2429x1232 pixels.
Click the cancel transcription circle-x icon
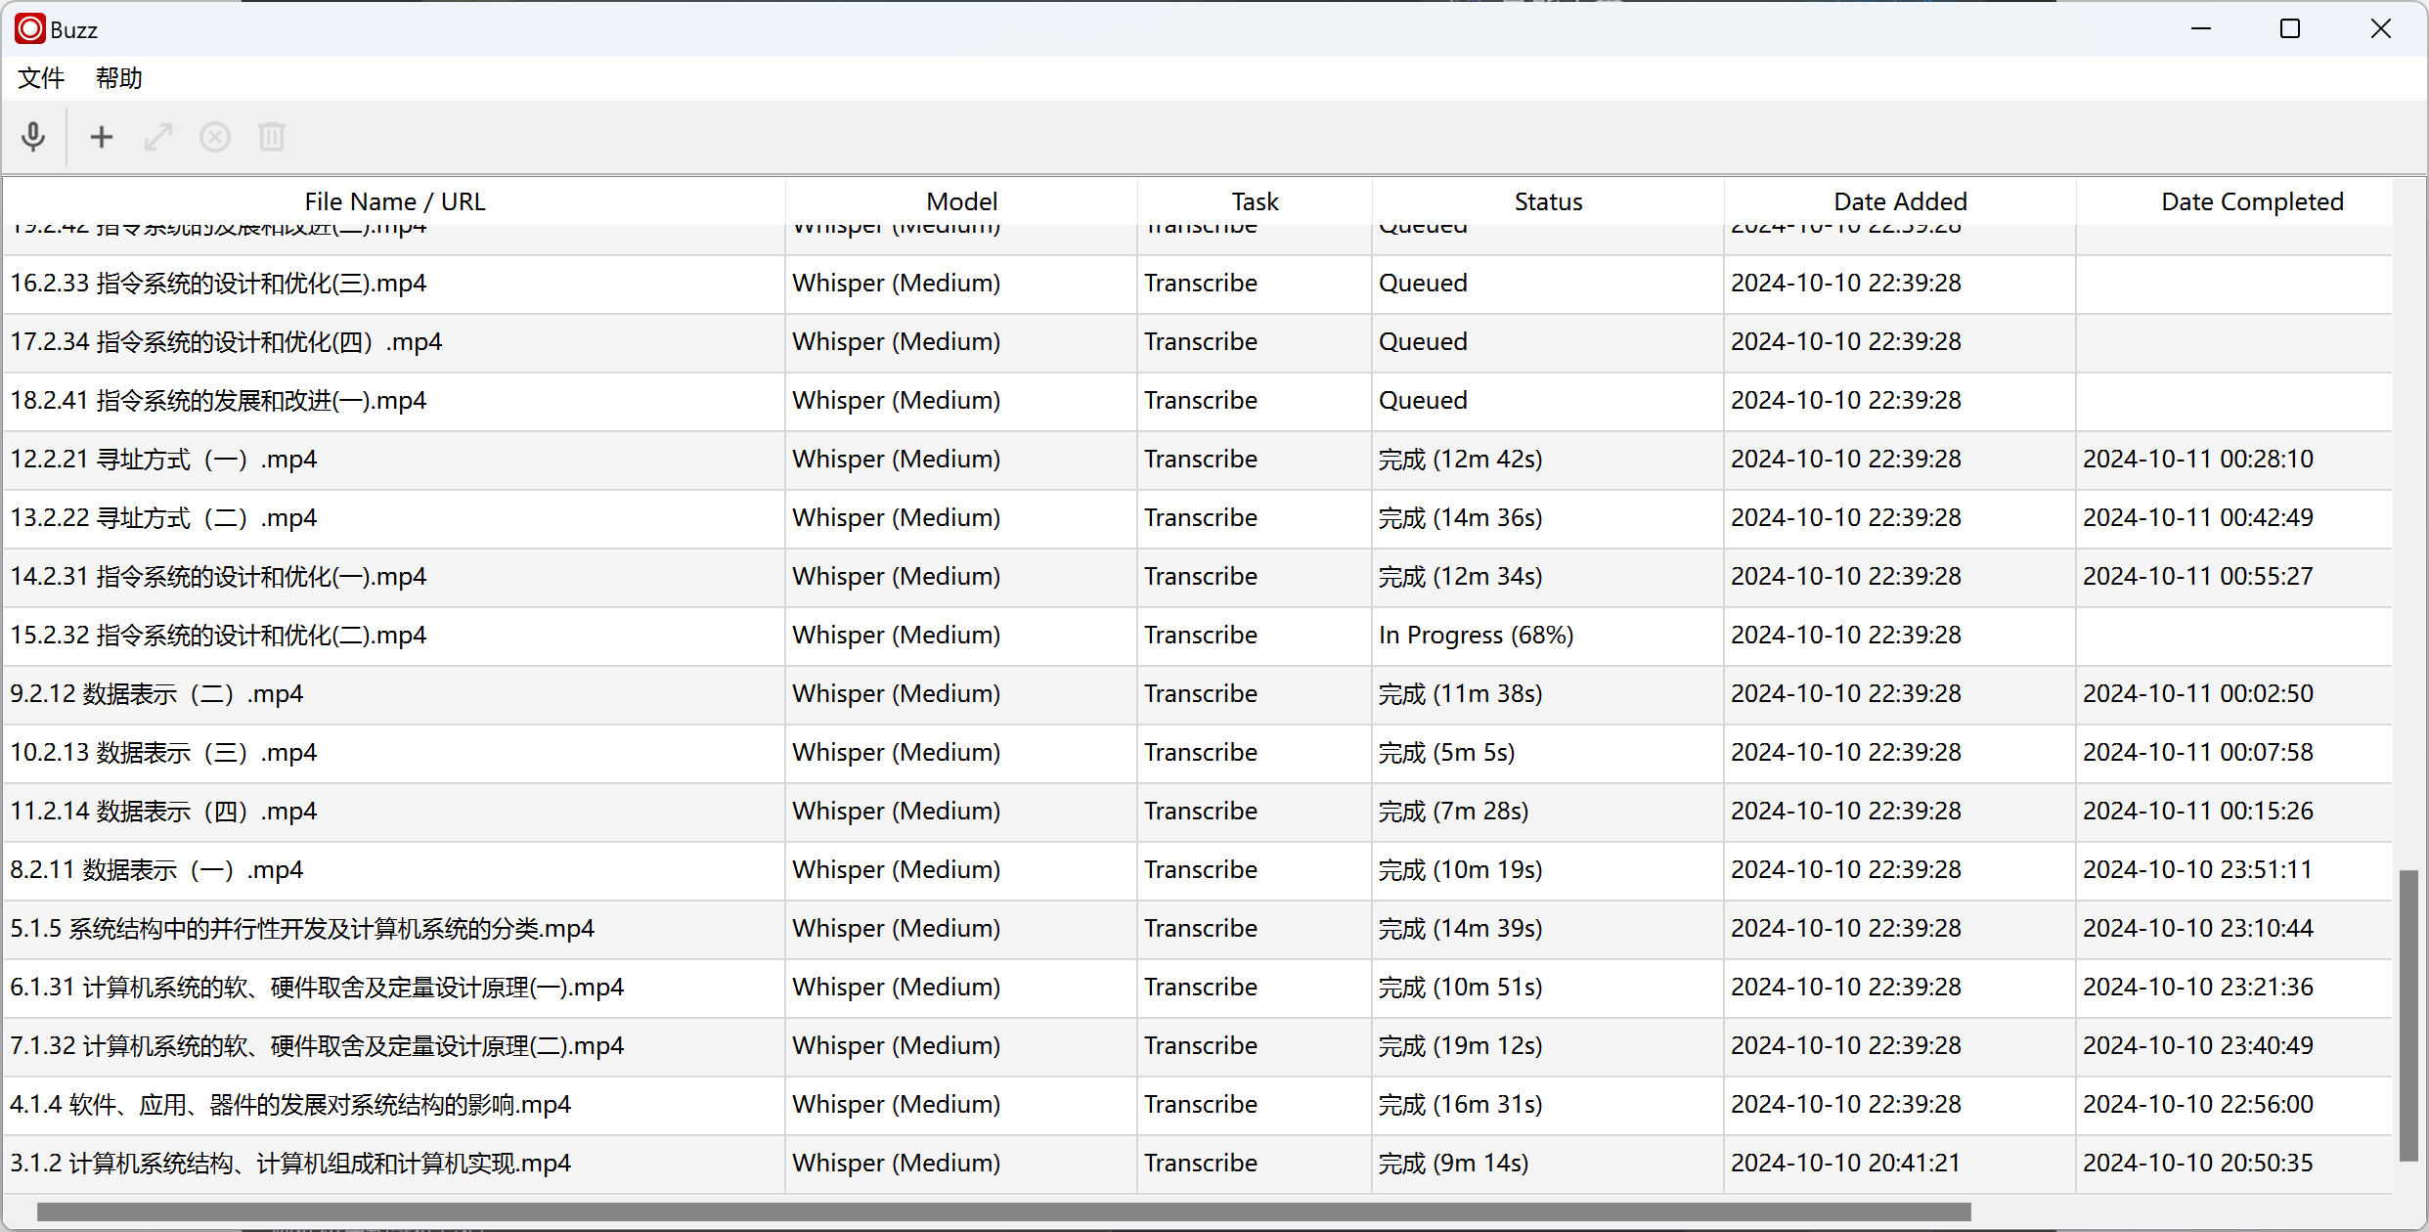tap(215, 137)
